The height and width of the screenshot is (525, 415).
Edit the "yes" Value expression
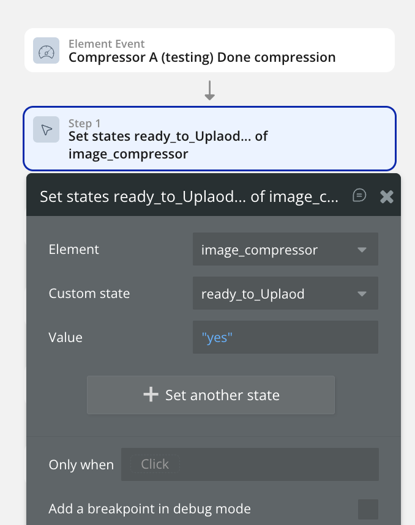(285, 337)
